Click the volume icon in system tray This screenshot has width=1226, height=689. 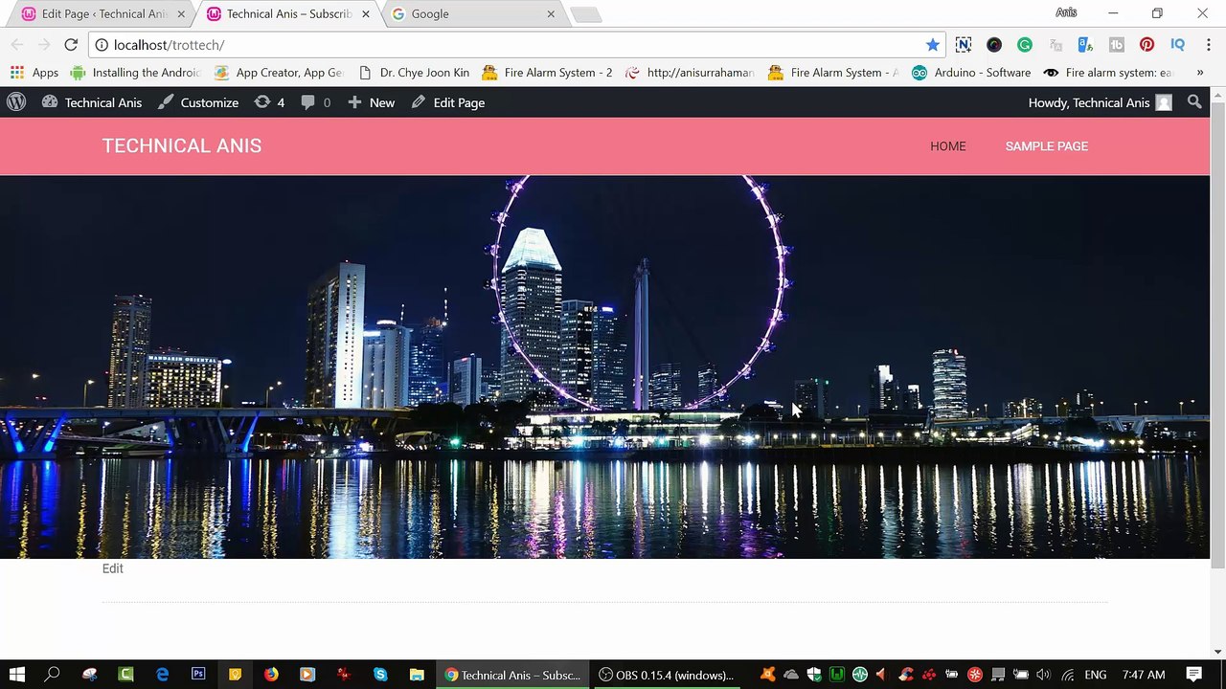coord(1043,675)
